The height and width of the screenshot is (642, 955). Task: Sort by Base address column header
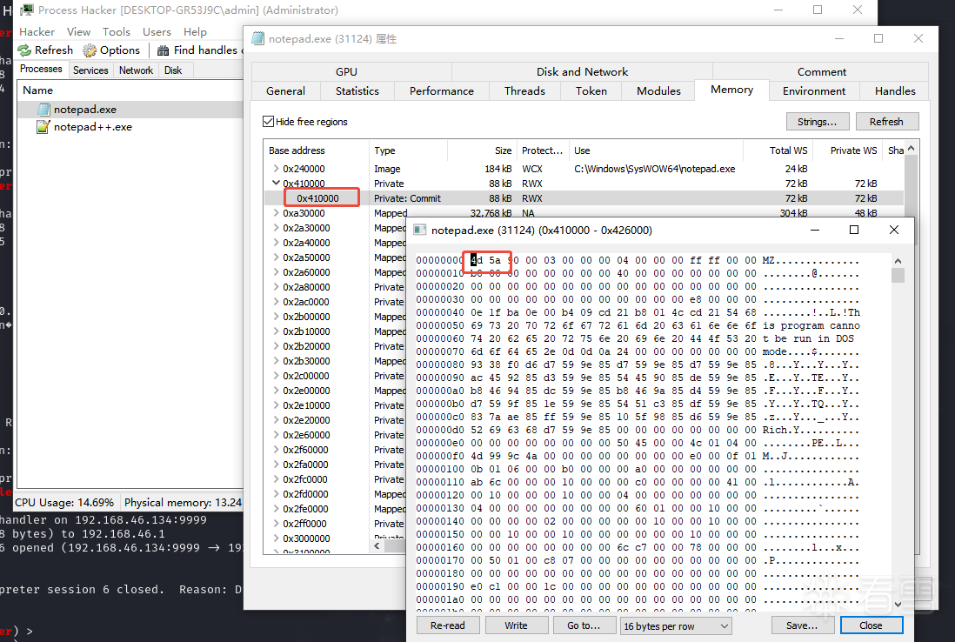[x=316, y=150]
